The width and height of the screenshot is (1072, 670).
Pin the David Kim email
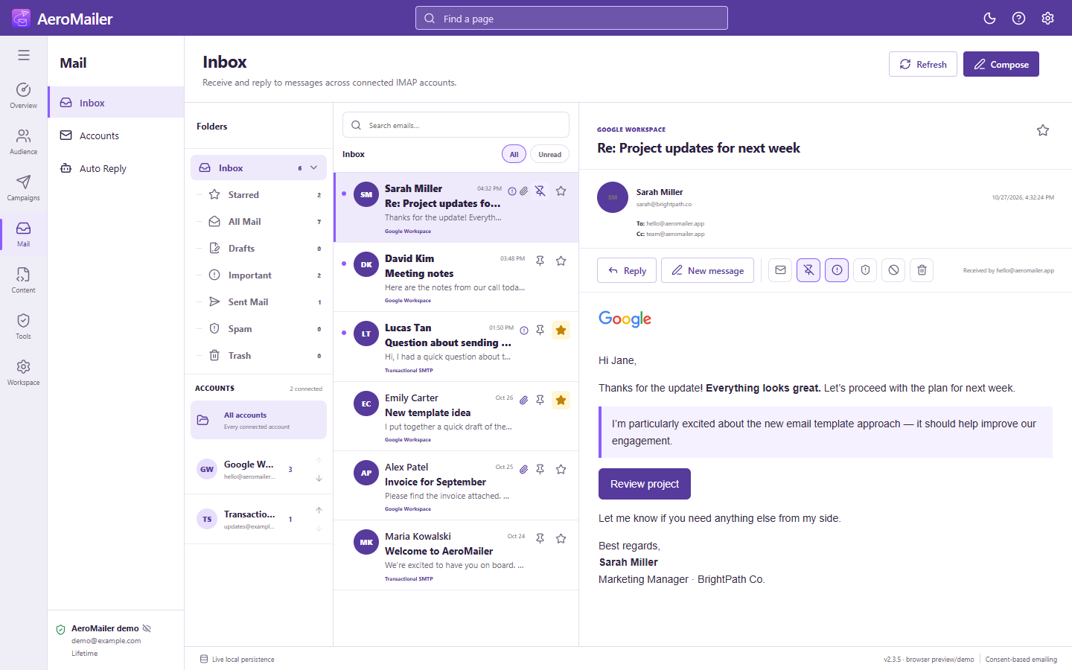pyautogui.click(x=540, y=261)
